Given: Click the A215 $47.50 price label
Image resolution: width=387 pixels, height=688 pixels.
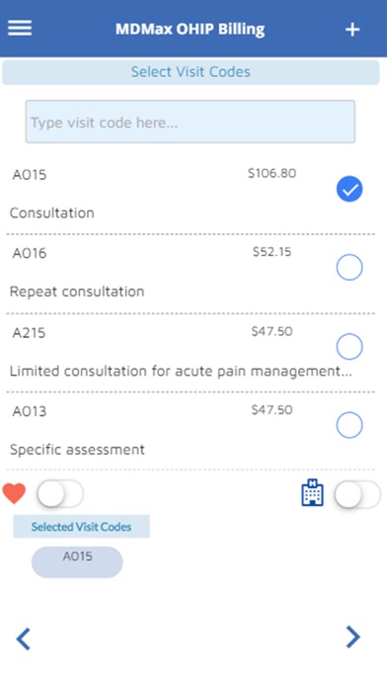Looking at the screenshot, I should tap(271, 331).
